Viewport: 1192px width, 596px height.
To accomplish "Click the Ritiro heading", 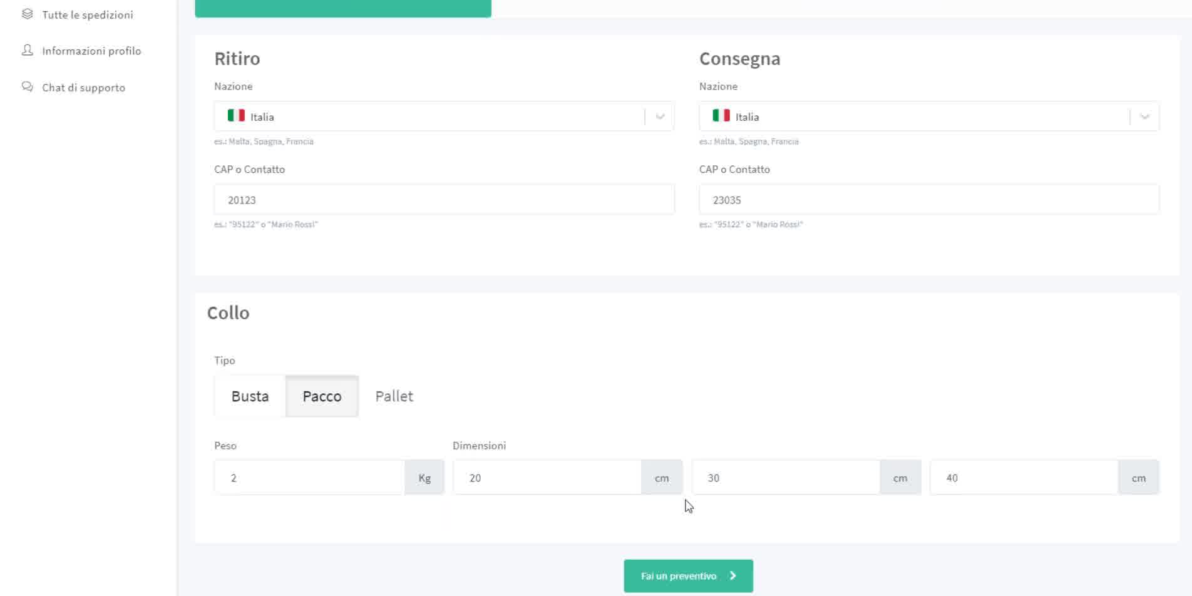I will 237,58.
